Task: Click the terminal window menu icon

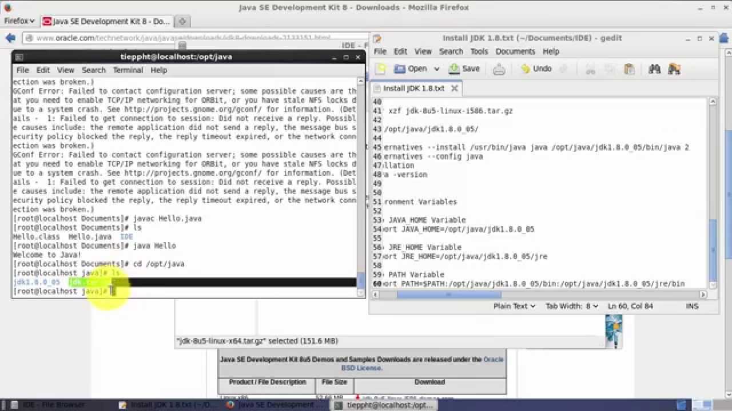Action: tap(19, 57)
